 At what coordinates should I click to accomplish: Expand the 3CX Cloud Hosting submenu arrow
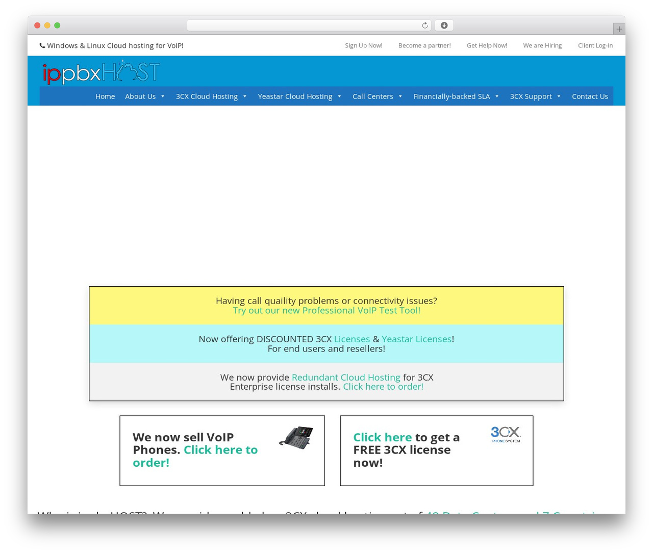(x=245, y=96)
